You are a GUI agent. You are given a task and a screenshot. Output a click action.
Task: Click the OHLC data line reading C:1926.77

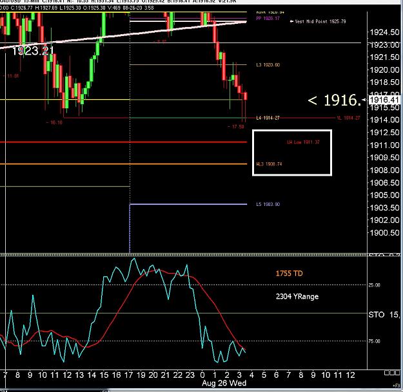[77, 8]
